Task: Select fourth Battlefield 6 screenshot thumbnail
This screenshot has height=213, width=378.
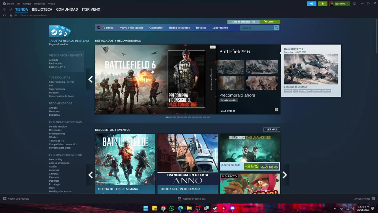Action: tap(262, 83)
